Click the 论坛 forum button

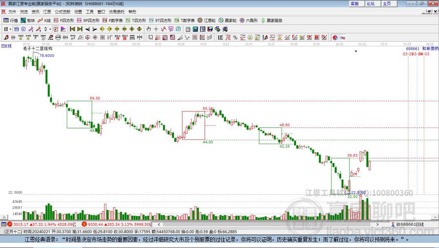(x=373, y=3)
